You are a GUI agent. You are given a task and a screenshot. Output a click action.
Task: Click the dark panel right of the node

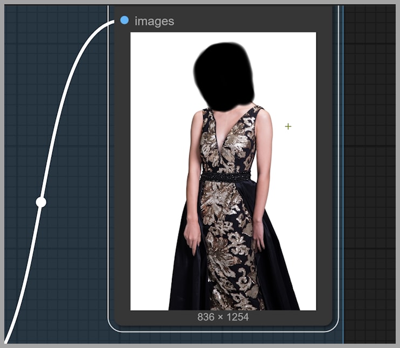pos(371,162)
